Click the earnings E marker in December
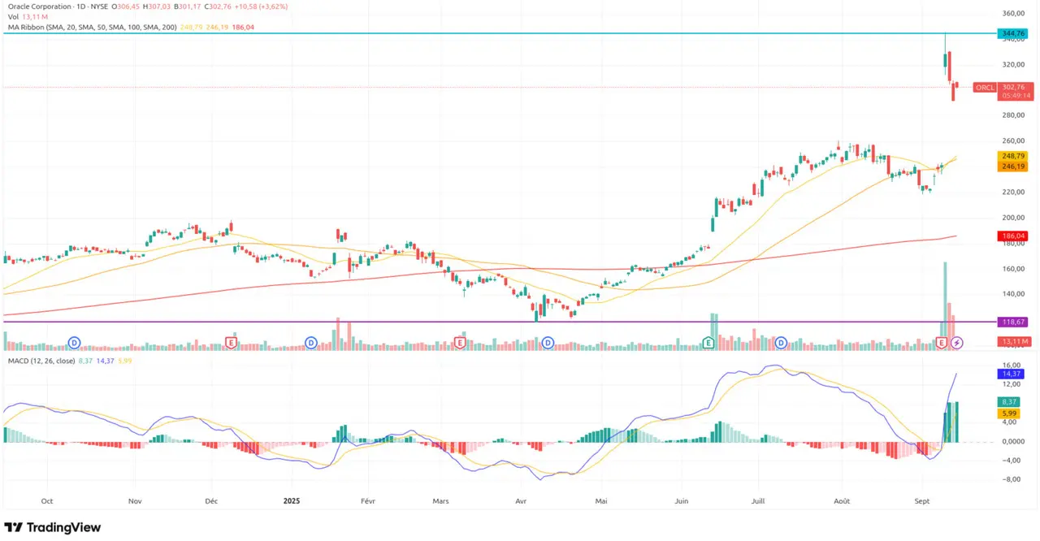 tap(232, 343)
